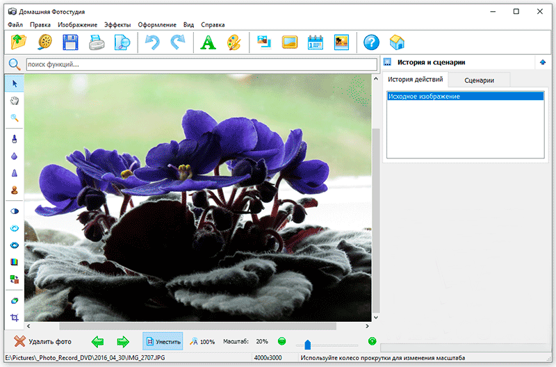Undo the last action with blue arrow

(152, 42)
